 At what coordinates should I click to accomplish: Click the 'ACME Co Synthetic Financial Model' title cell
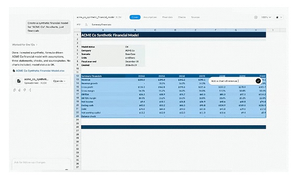pos(173,35)
